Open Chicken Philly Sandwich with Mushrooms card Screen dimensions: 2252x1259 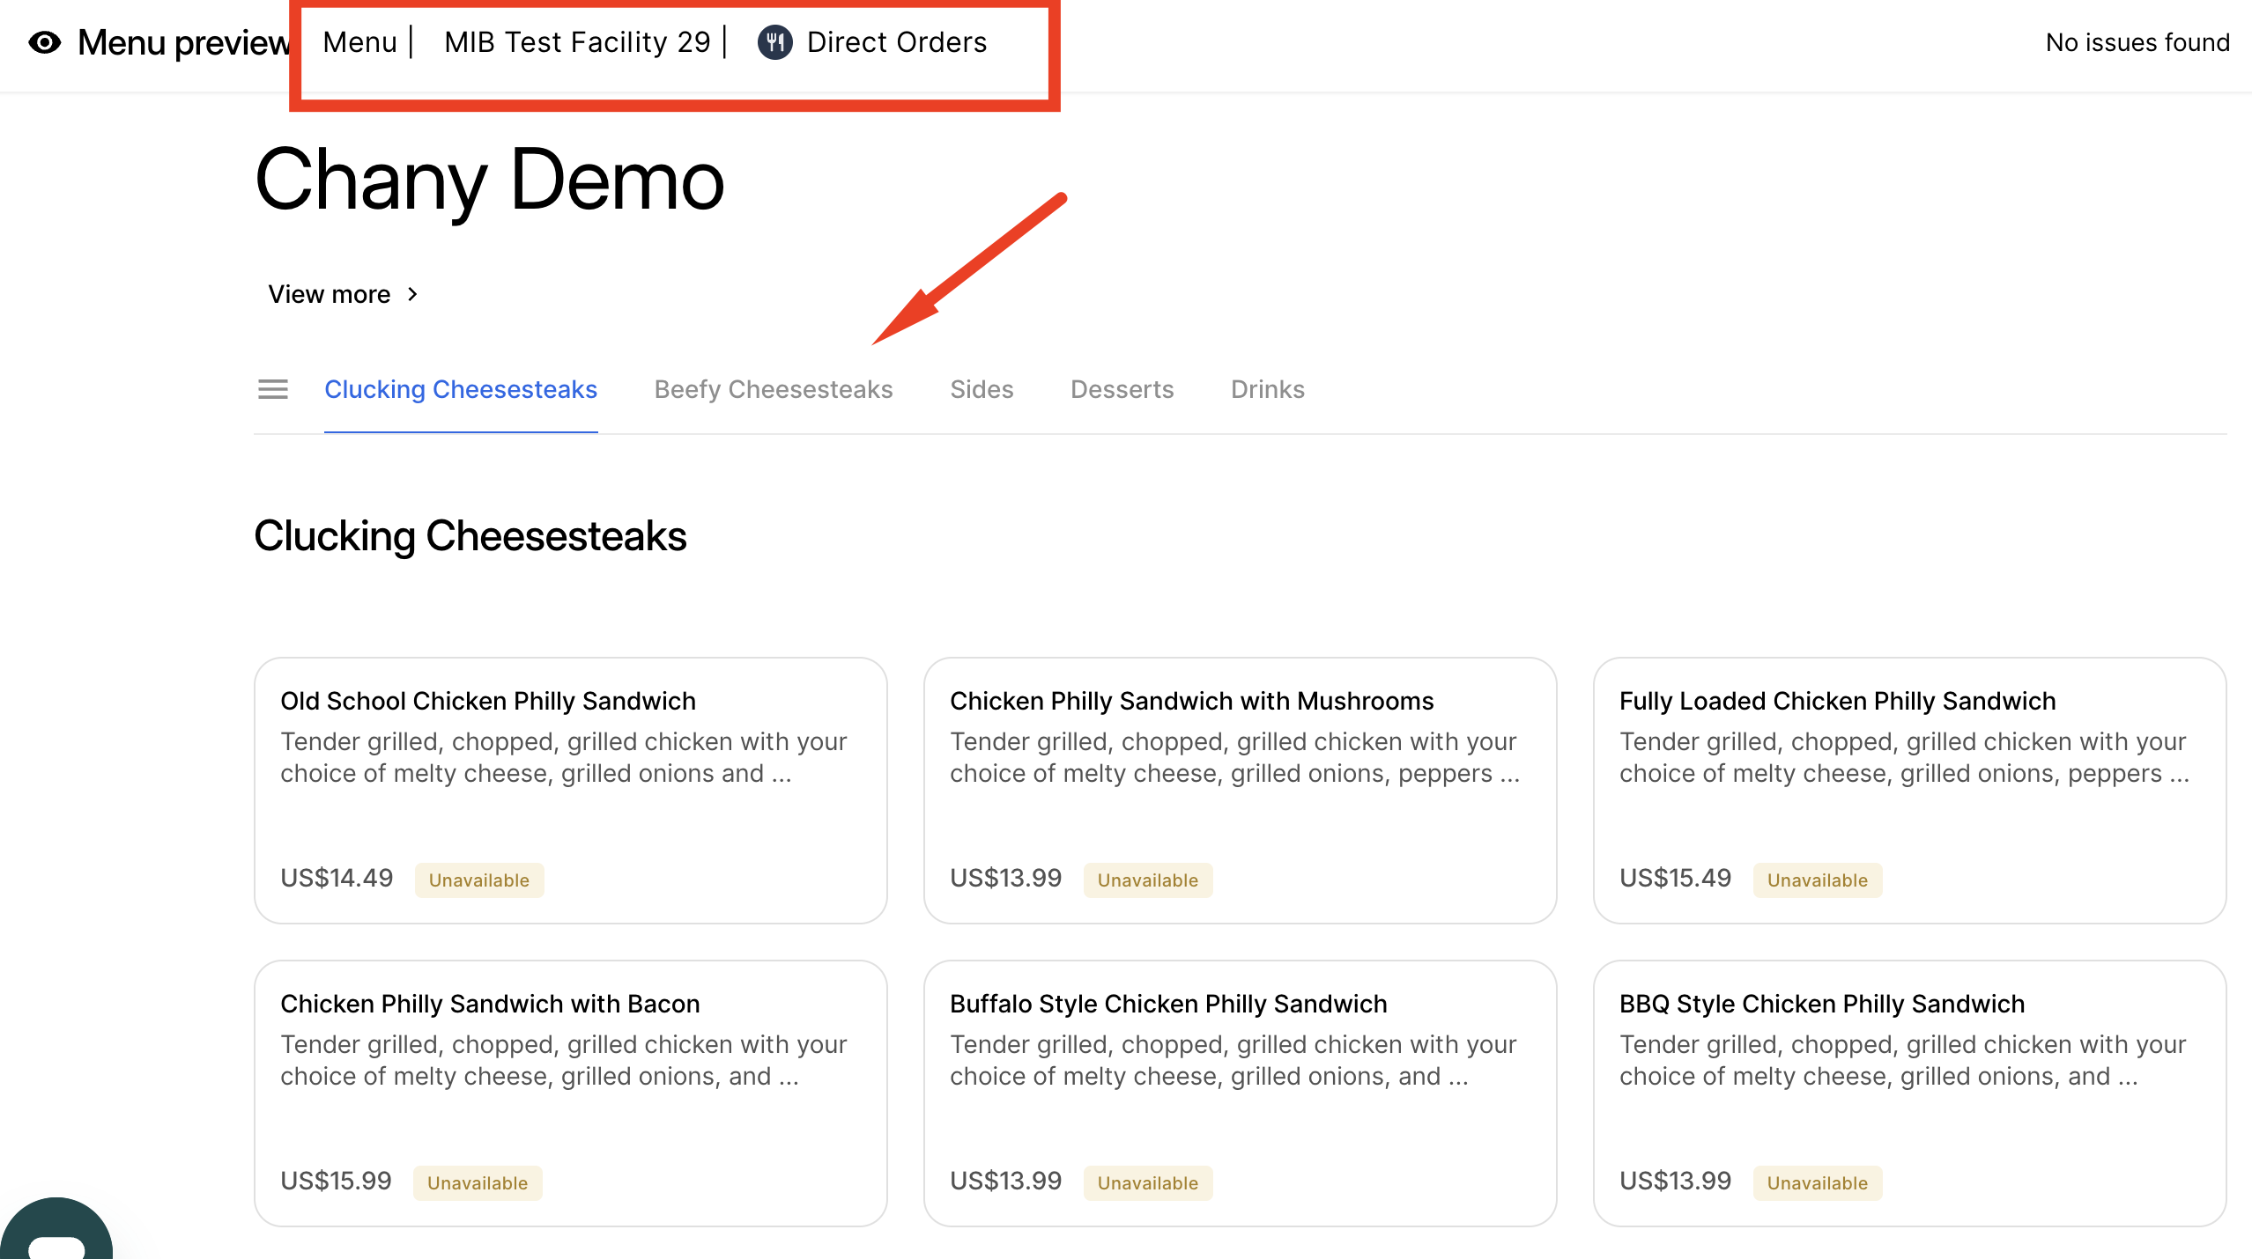[1240, 790]
